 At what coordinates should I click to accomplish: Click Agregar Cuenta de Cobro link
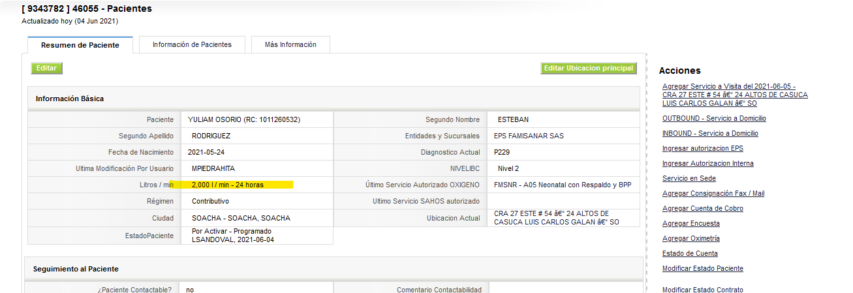(702, 209)
